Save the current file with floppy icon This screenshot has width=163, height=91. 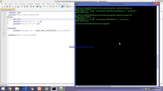point(7,7)
